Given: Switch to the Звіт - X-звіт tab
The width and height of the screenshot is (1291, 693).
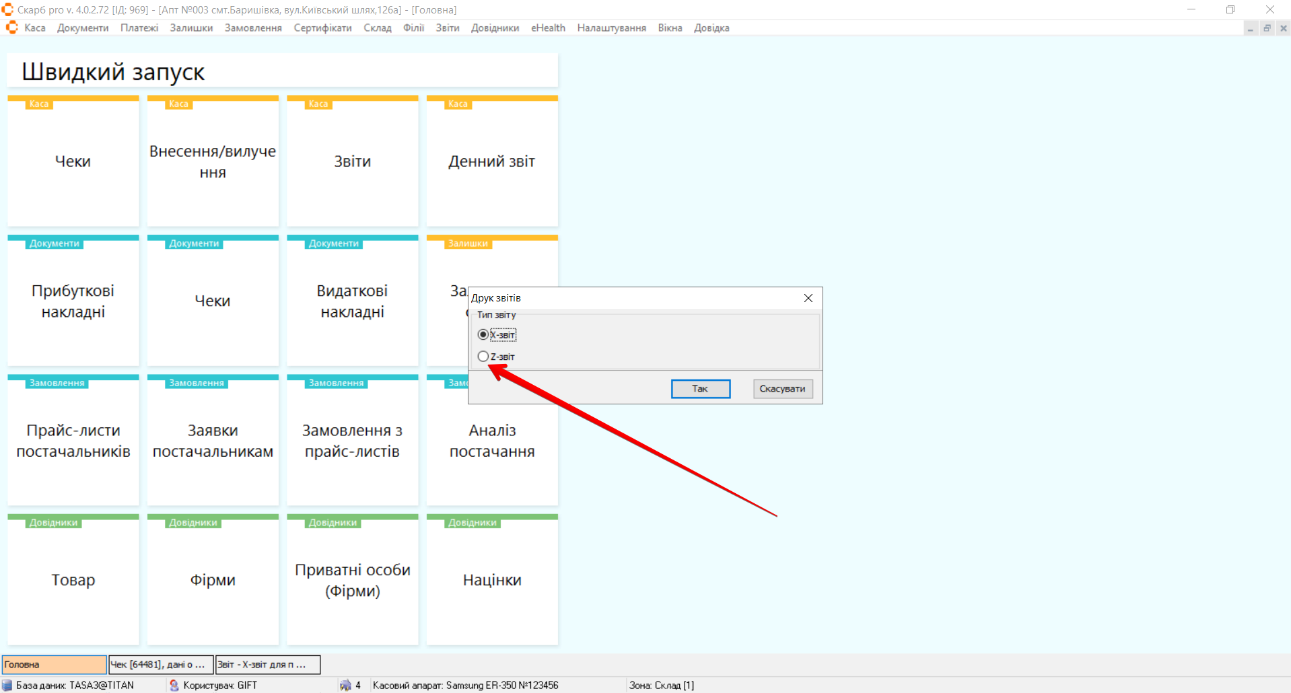Looking at the screenshot, I should (267, 665).
